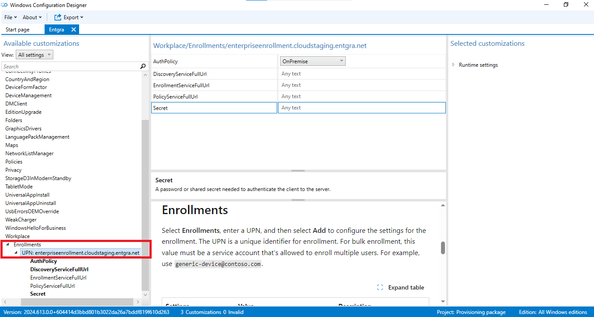The image size is (594, 317).
Task: Select Maps in the tree
Action: click(12, 145)
